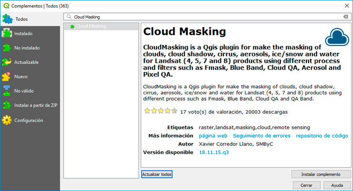This screenshot has width=353, height=191.
Task: Open Instalar a partir de ZIP
Action: click(30, 105)
